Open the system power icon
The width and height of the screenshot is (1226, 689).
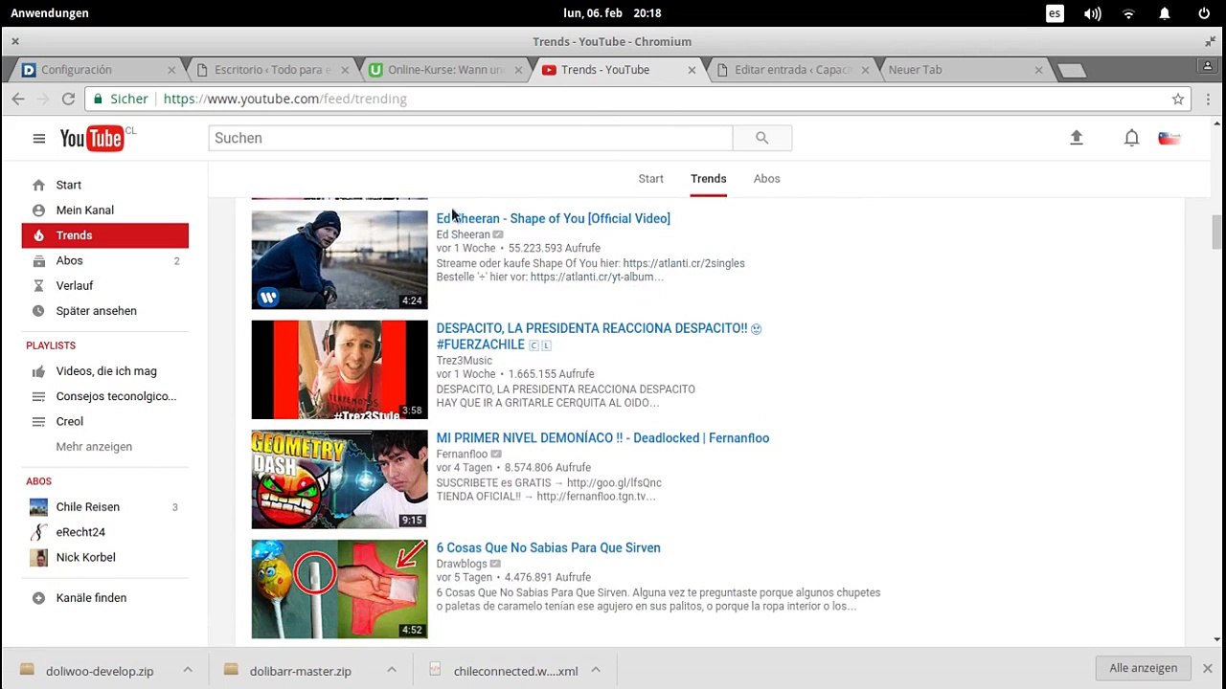[1204, 13]
